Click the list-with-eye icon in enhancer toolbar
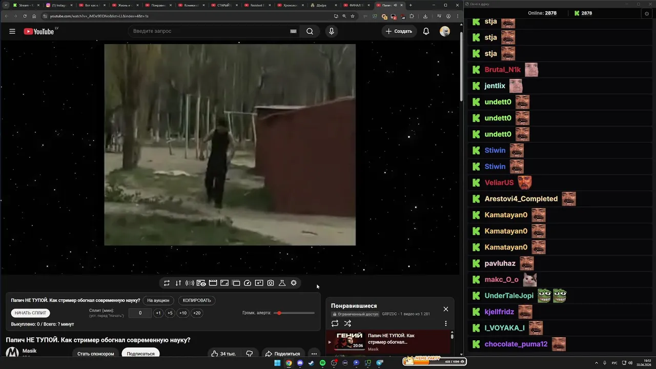 [201, 283]
